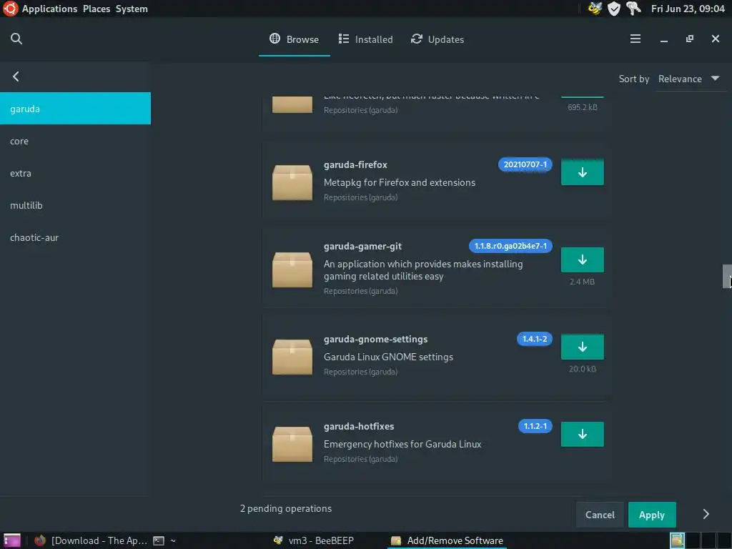Image resolution: width=732 pixels, height=549 pixels.
Task: Click the Add/Remove Software taskbar item
Action: click(x=447, y=540)
